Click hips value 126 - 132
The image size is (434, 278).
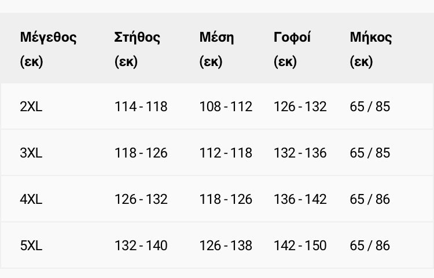[300, 107]
